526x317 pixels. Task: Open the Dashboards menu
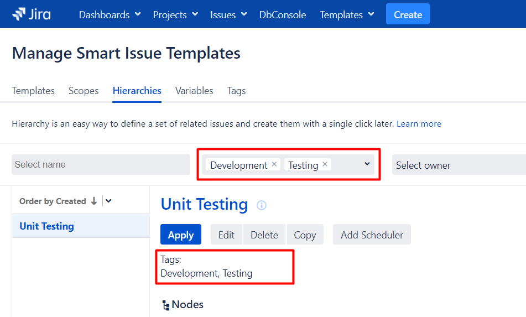(x=110, y=15)
